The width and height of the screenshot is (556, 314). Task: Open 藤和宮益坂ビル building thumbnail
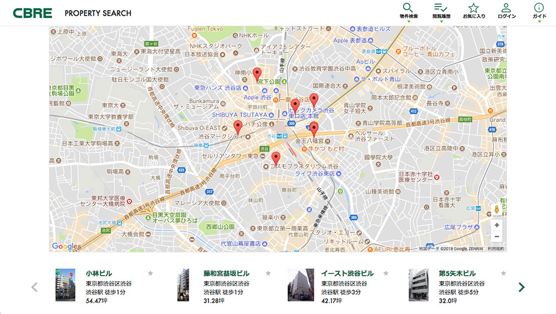point(183,285)
